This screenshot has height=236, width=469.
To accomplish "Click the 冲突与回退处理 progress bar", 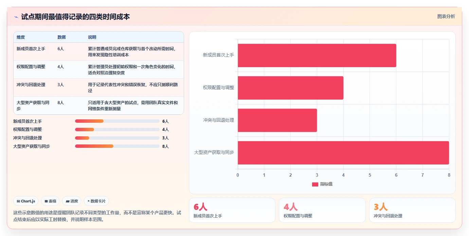I will pyautogui.click(x=117, y=138).
